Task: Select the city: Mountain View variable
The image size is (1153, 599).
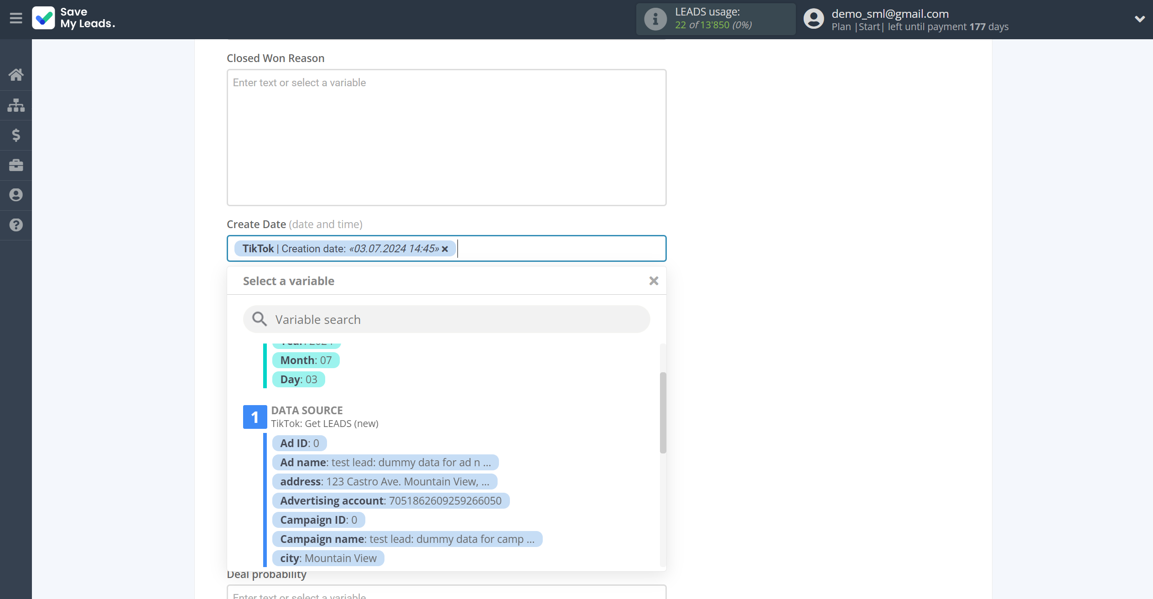Action: tap(328, 558)
